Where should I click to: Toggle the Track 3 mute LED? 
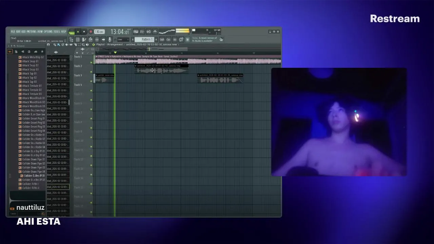(x=91, y=81)
